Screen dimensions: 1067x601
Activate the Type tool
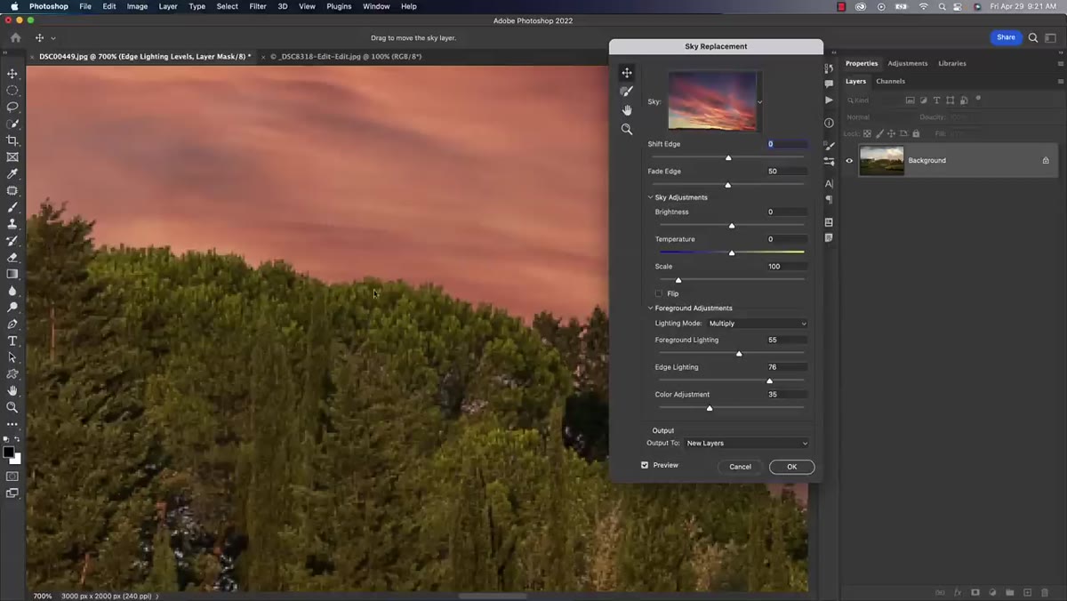[x=12, y=341]
